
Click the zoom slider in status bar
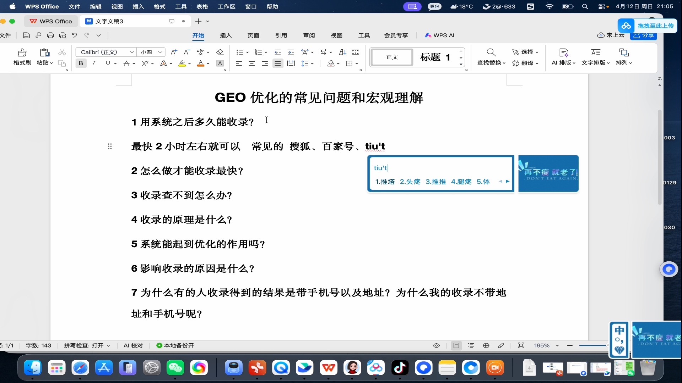coord(593,345)
